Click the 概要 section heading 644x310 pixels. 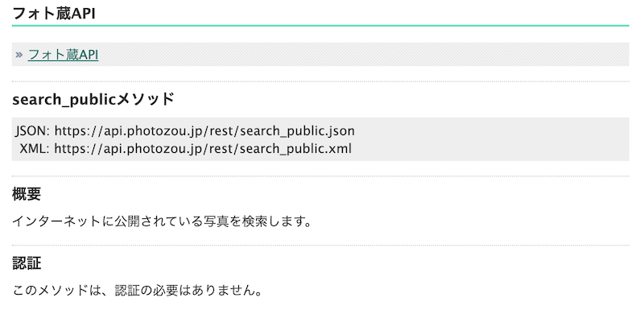click(x=27, y=194)
